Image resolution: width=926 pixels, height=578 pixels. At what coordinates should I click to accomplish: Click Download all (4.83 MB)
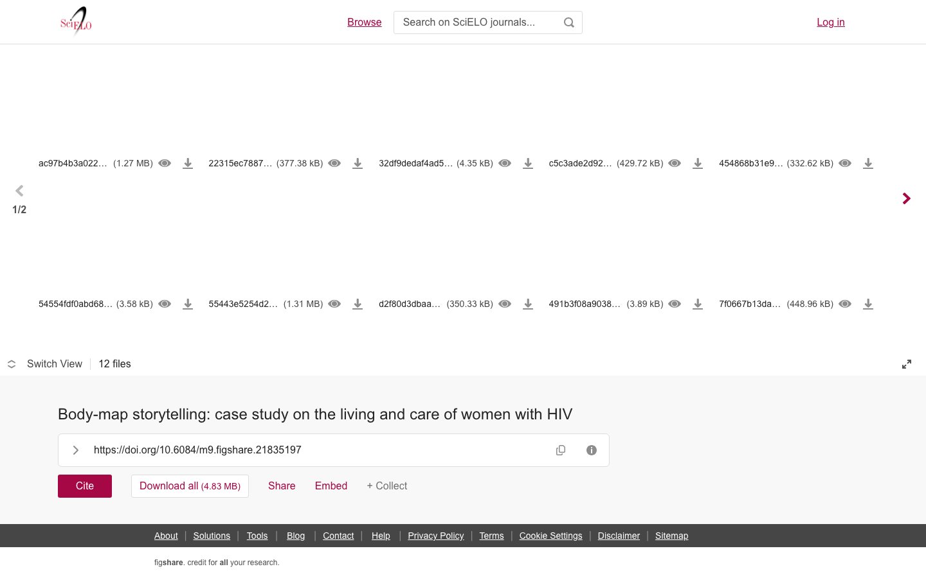[190, 486]
